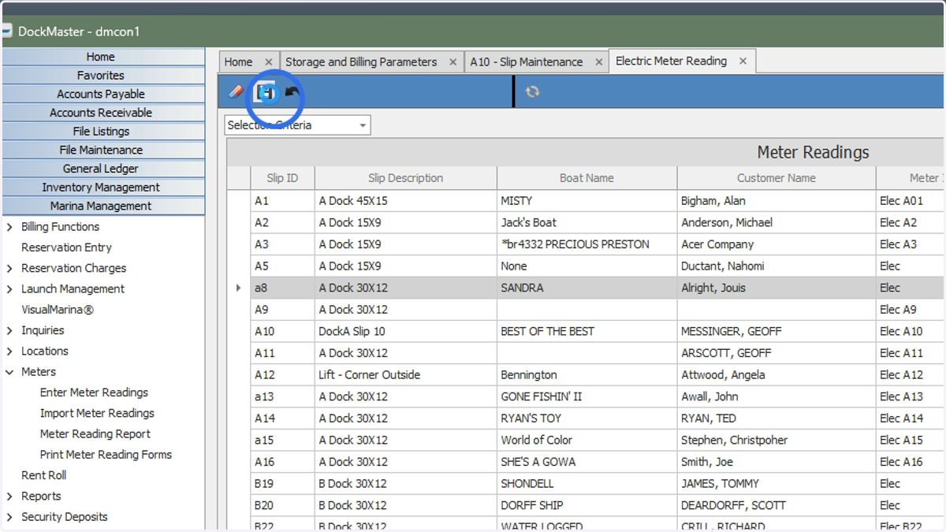Open the Inventory Management section

coord(103,188)
